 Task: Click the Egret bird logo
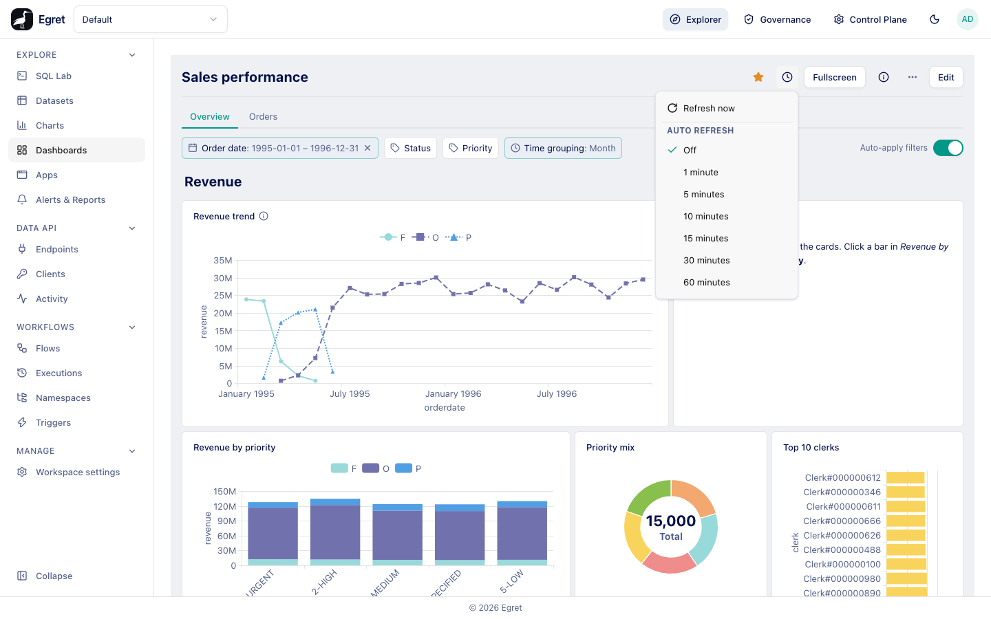point(22,19)
